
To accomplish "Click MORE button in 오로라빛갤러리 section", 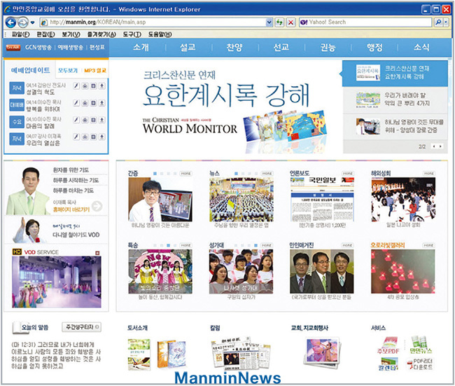I will click(428, 245).
